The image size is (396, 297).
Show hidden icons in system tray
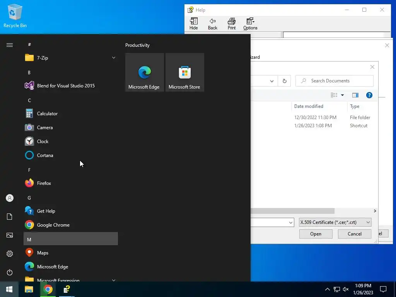(327, 289)
